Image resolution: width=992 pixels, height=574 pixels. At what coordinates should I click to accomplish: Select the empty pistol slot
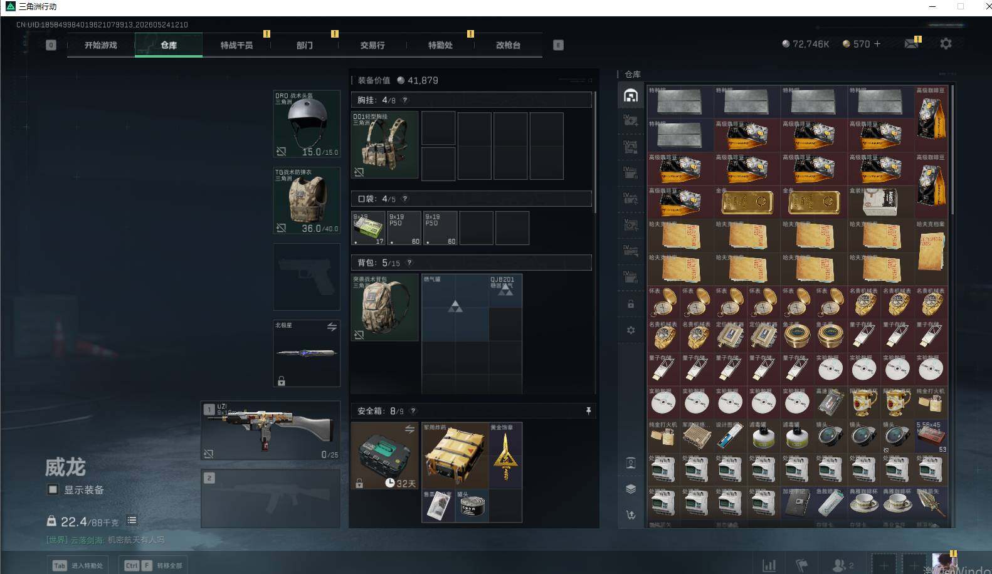click(307, 277)
